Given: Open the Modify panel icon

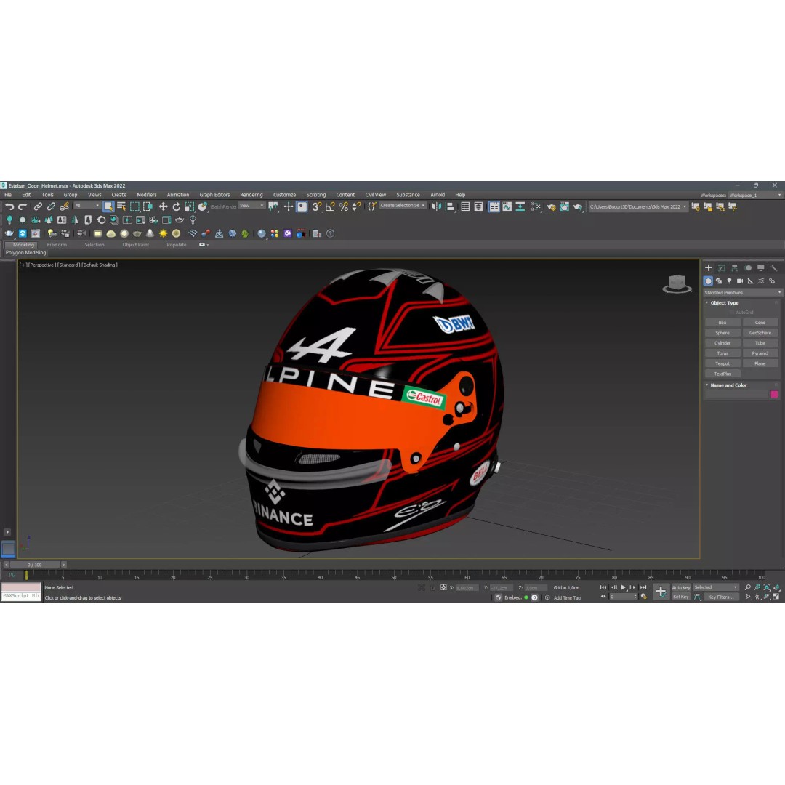Looking at the screenshot, I should pos(720,268).
